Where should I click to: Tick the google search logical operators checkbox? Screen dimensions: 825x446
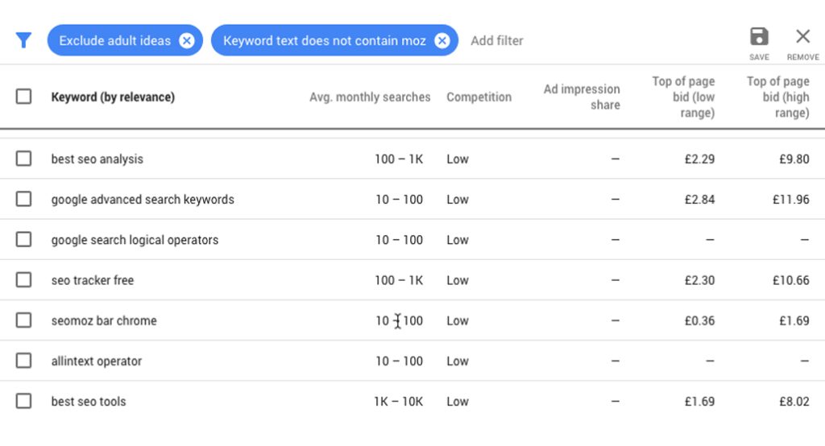click(x=23, y=240)
